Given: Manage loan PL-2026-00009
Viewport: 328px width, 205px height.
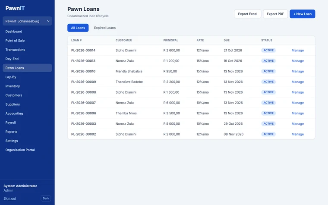Looking at the screenshot, I should [298, 82].
